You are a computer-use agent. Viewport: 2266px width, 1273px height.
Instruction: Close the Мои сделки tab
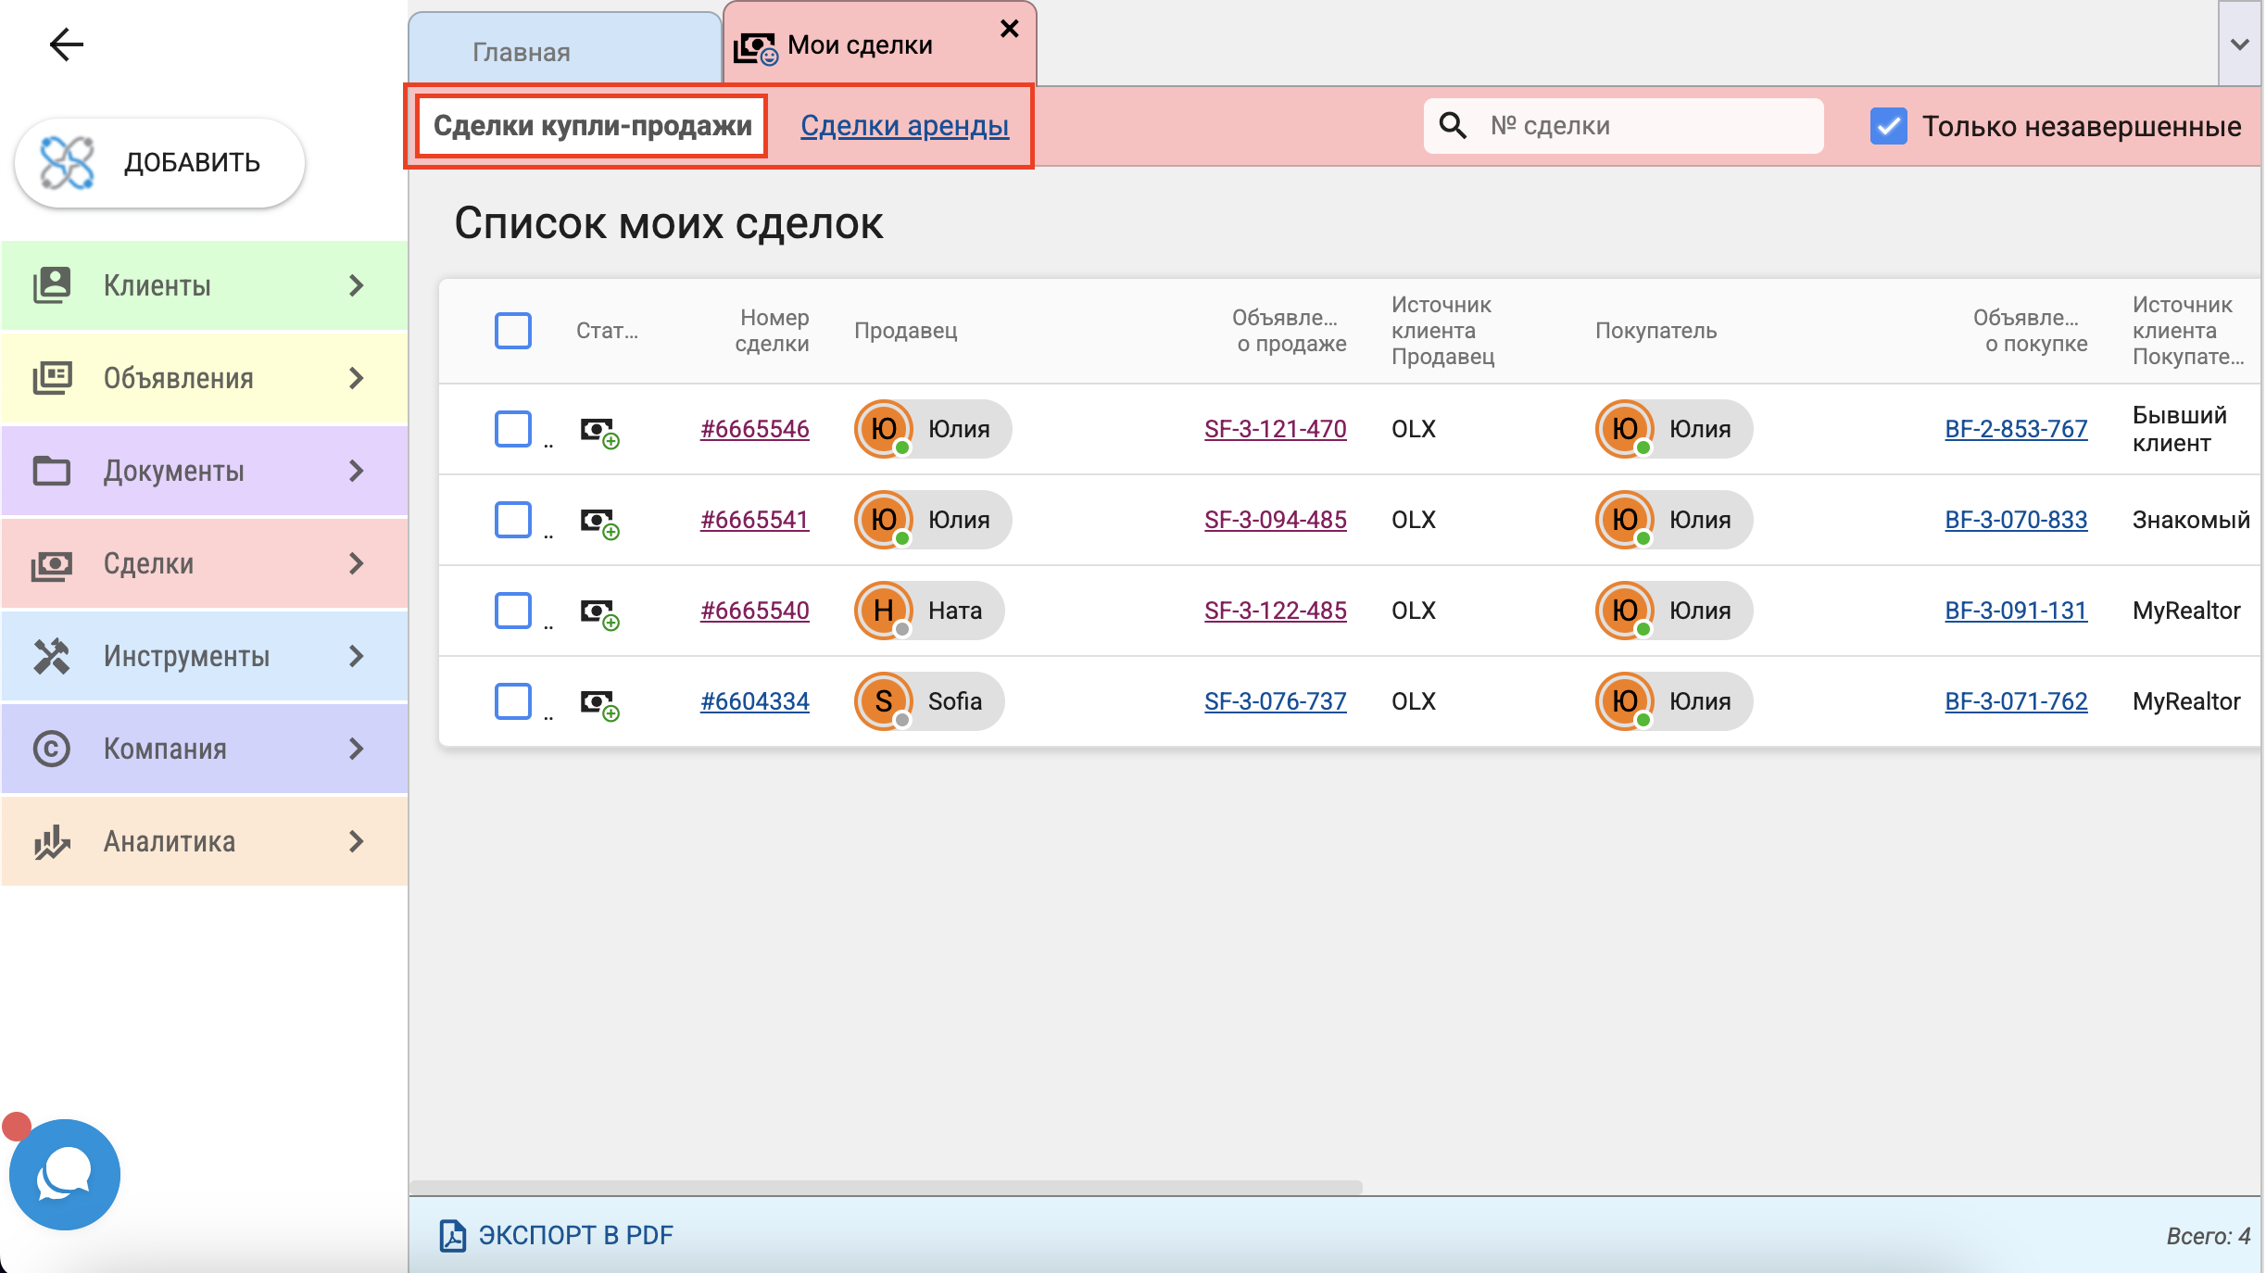tap(1010, 29)
